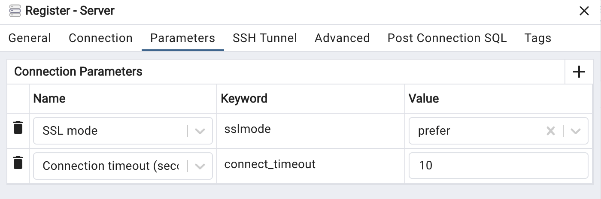Close the Register - Server dialog
This screenshot has width=601, height=199.
(584, 11)
